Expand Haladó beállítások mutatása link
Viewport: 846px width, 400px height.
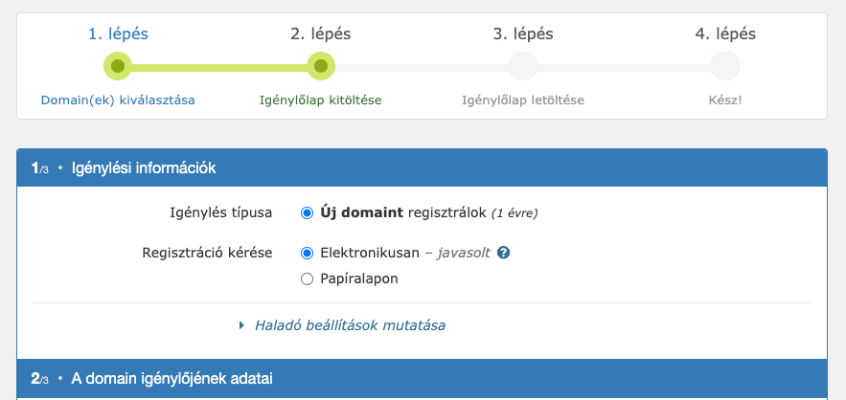coord(350,325)
